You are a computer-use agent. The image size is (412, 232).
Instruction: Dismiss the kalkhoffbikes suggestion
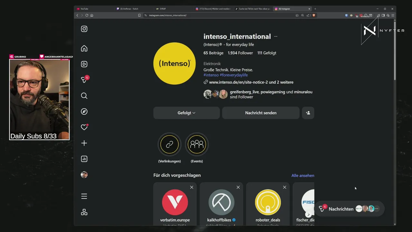tap(238, 187)
